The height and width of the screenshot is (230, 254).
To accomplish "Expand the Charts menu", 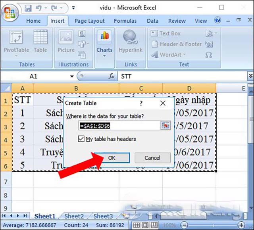I will pyautogui.click(x=104, y=44).
